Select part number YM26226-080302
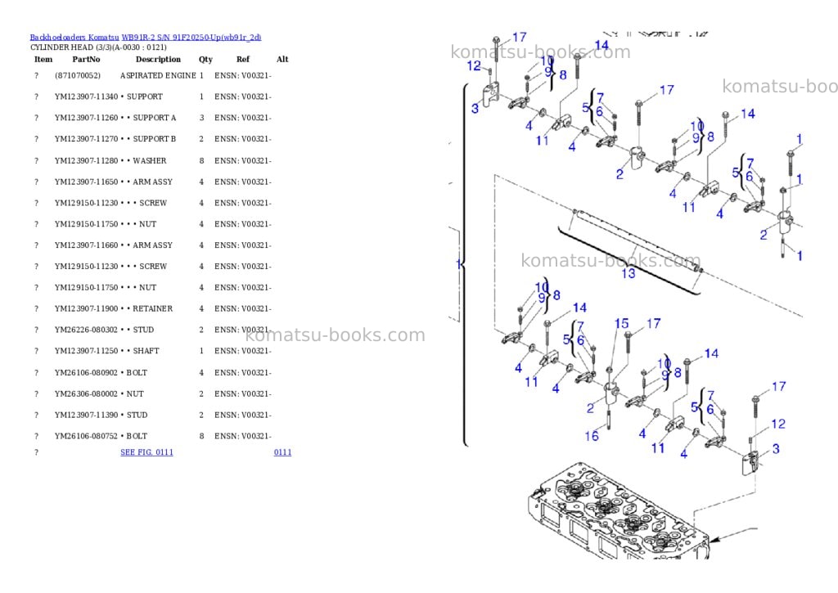 [86, 330]
